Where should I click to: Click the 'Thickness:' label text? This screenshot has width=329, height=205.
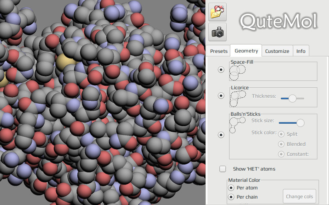(264, 96)
